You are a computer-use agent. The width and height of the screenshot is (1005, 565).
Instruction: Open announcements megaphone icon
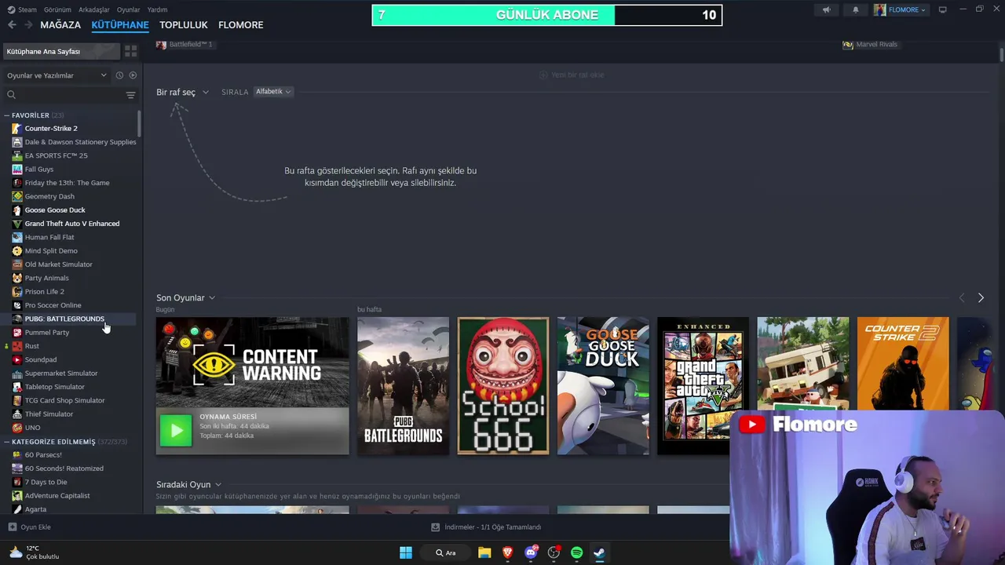826,9
